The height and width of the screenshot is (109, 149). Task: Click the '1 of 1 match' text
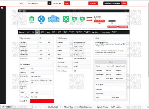[x=116, y=107]
